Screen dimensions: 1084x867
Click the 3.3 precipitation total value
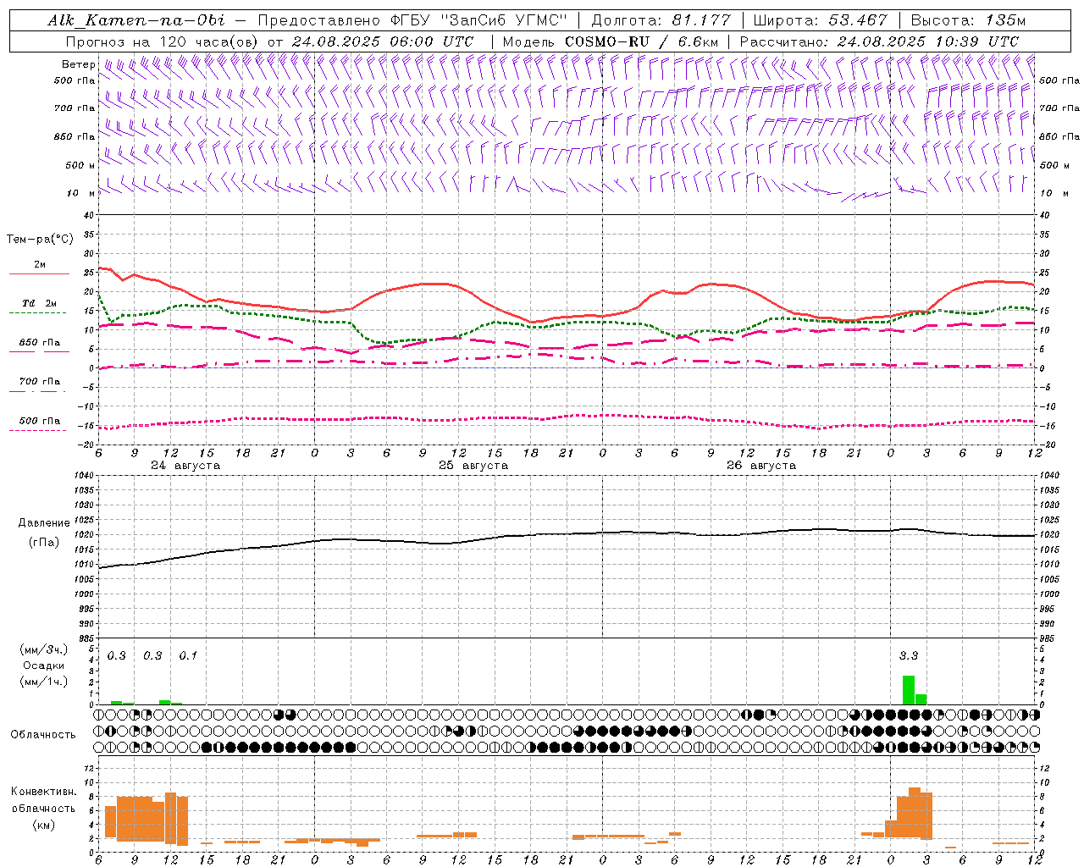point(909,656)
